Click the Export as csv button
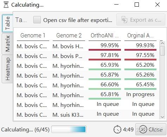Image resolution: width=167 pixels, height=137 pixels. (141, 20)
